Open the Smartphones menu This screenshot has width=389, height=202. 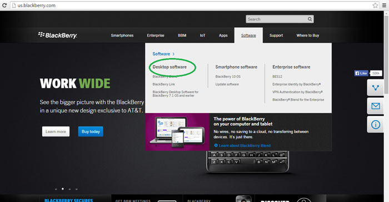122,36
